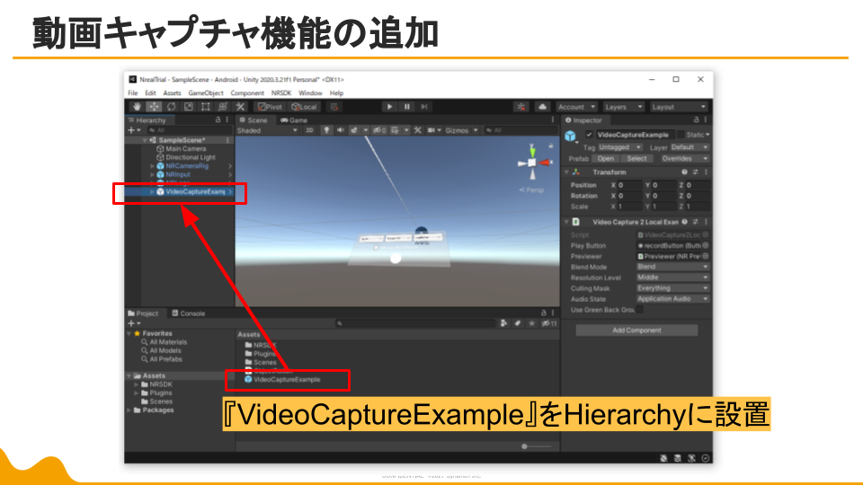The image size is (863, 485).
Task: Toggle Local handle rotation
Action: (x=305, y=107)
